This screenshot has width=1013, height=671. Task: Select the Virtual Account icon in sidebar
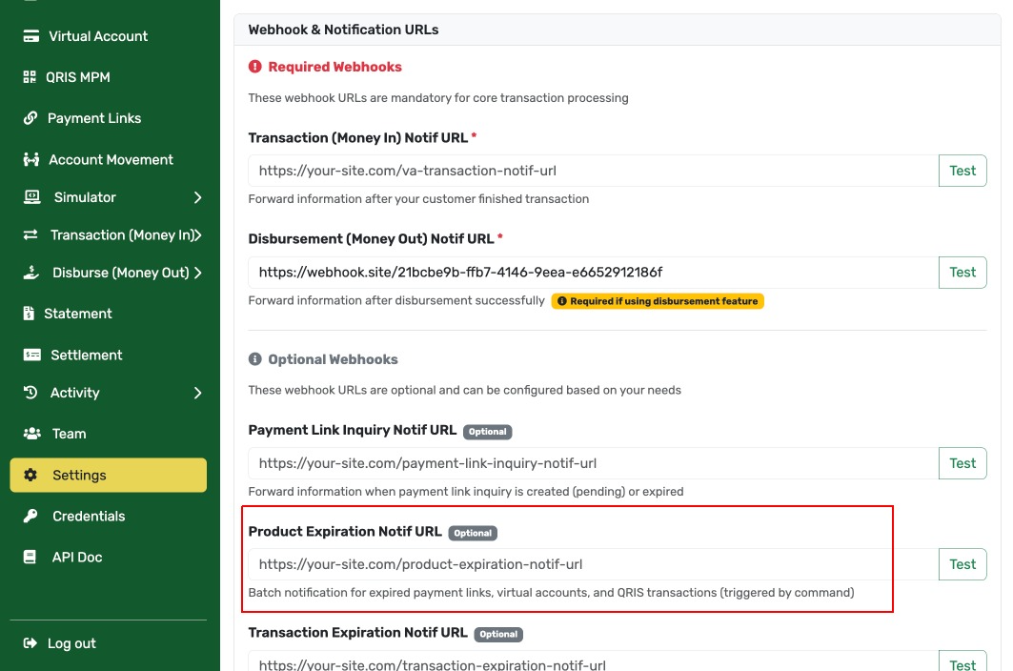31,35
